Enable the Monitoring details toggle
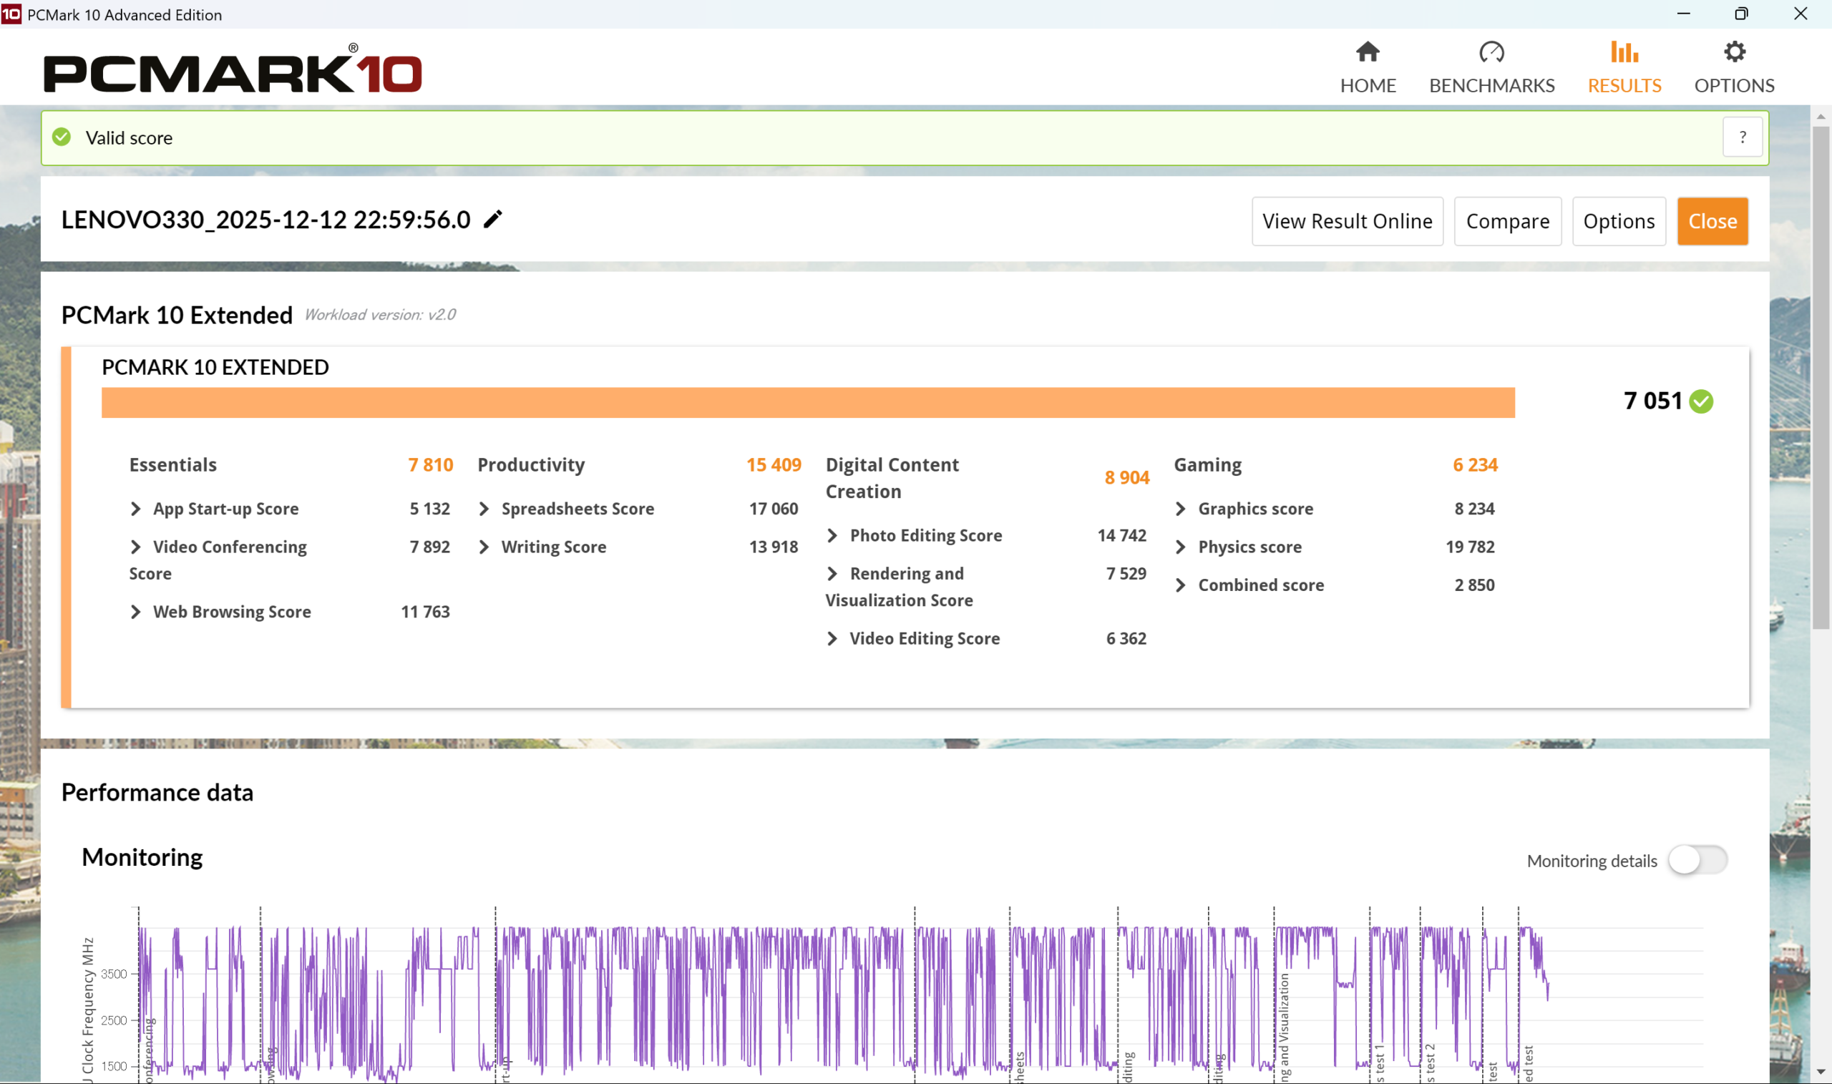Viewport: 1832px width, 1084px height. [x=1697, y=860]
